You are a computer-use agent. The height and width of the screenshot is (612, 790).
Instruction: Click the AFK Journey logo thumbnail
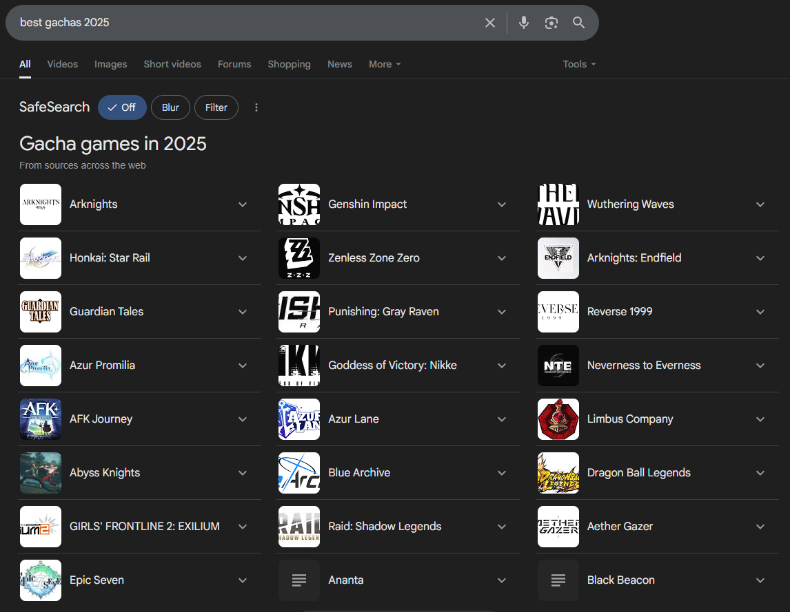[x=40, y=419]
